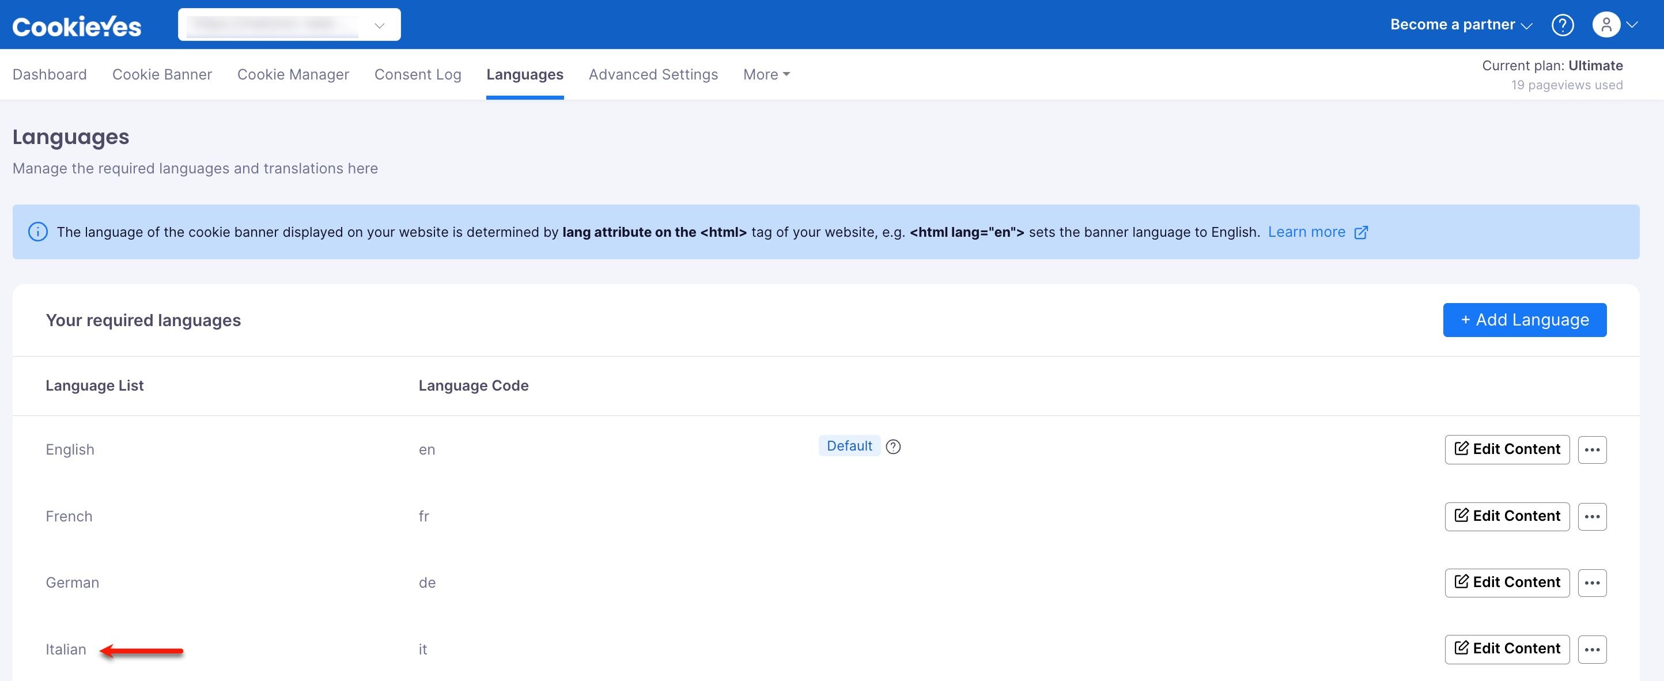Select the Languages tab

click(x=524, y=75)
